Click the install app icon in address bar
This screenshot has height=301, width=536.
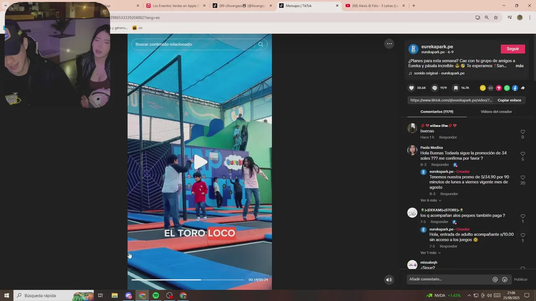click(478, 18)
